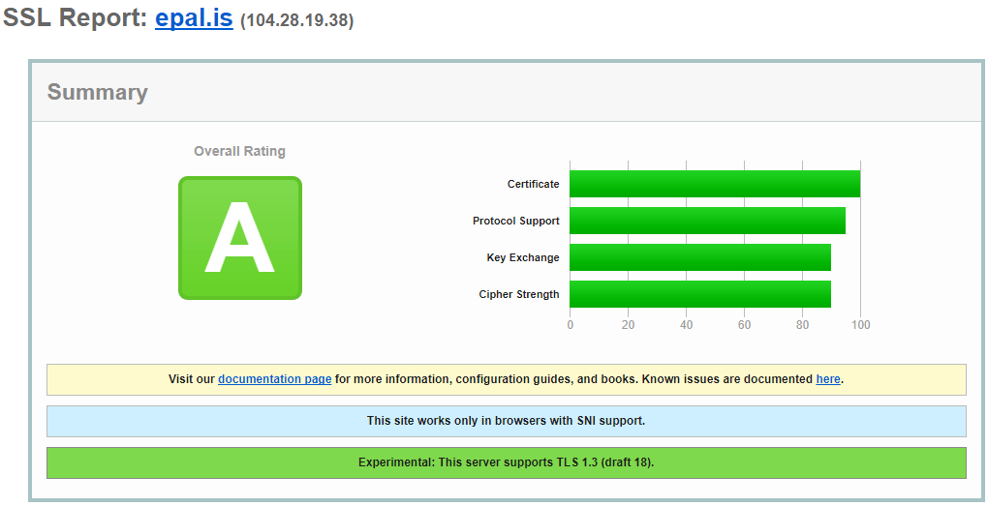The height and width of the screenshot is (506, 988).
Task: Open the epal.is domain link
Action: 194,18
